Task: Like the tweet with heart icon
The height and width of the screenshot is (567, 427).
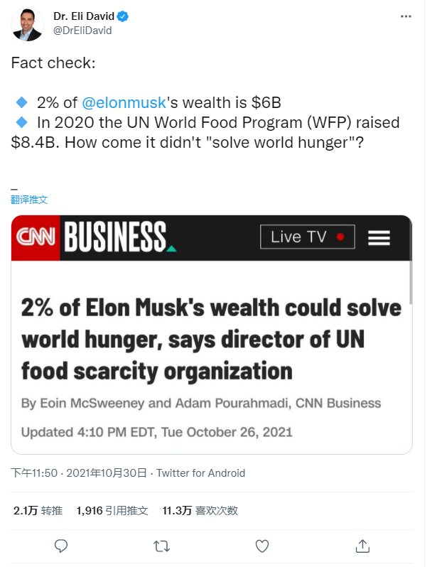Action: 262,546
